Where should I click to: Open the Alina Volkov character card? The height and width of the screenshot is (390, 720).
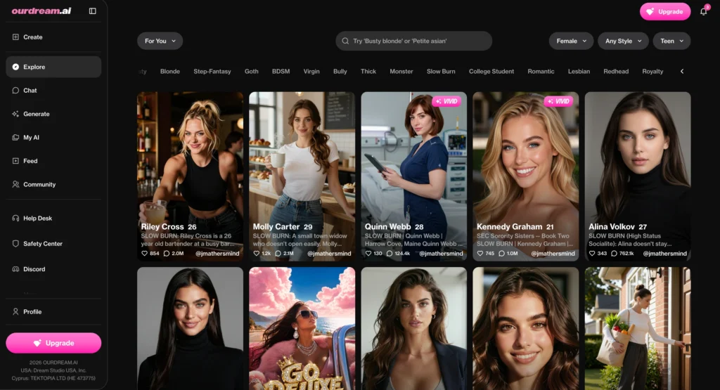click(638, 176)
